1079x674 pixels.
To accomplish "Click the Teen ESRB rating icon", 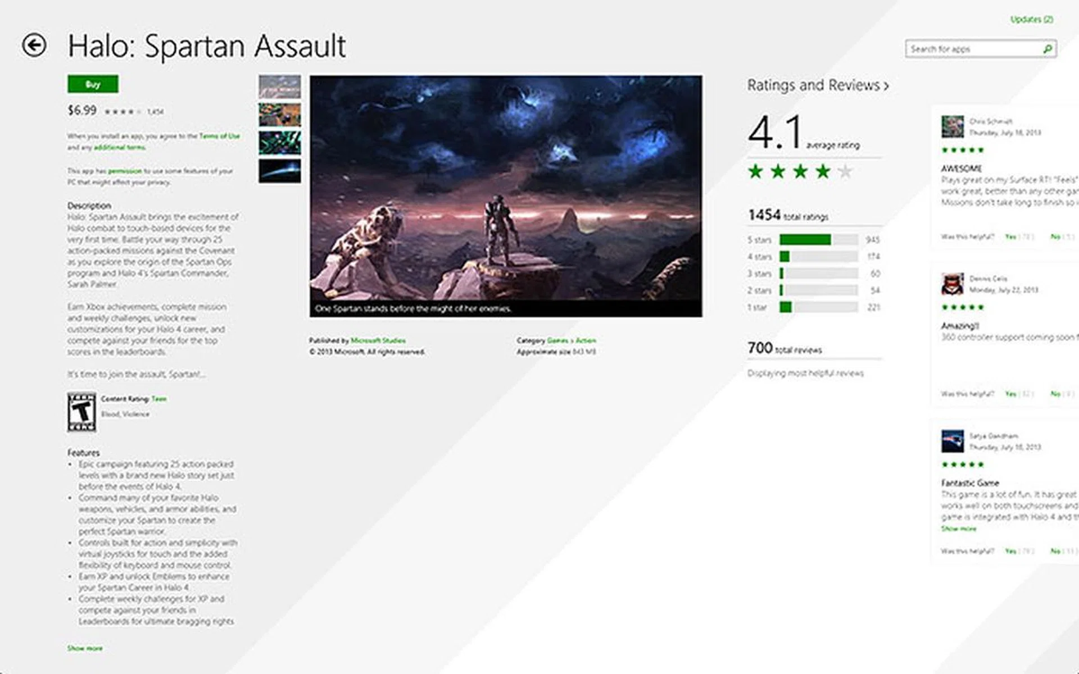I will point(81,412).
